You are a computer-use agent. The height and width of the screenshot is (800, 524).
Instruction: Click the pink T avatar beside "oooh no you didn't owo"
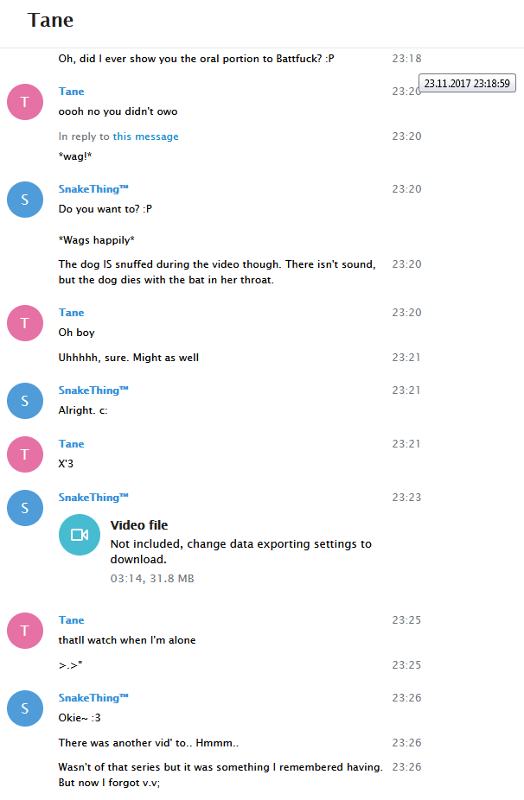[x=25, y=102]
